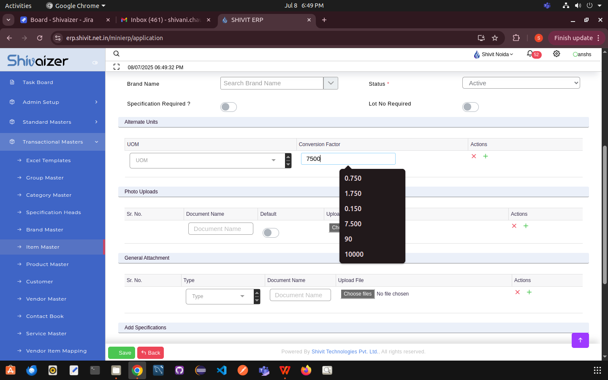Click the purple scroll-to-top arrow button
Viewport: 608px width, 380px height.
580,340
